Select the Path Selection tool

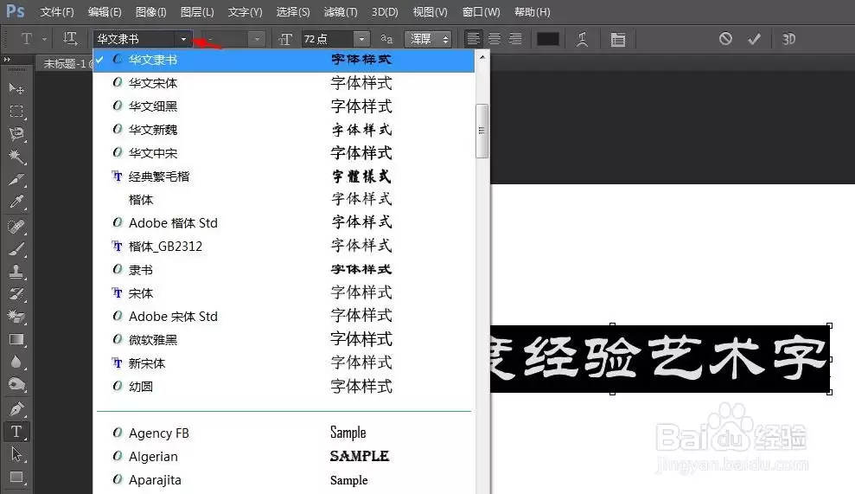(16, 454)
